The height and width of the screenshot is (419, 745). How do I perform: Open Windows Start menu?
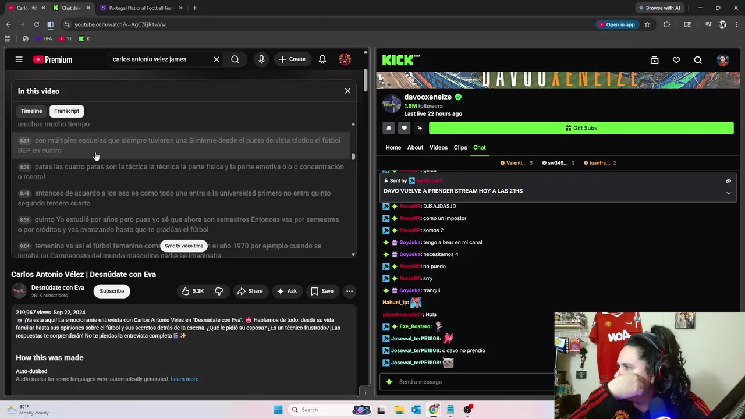(x=278, y=410)
